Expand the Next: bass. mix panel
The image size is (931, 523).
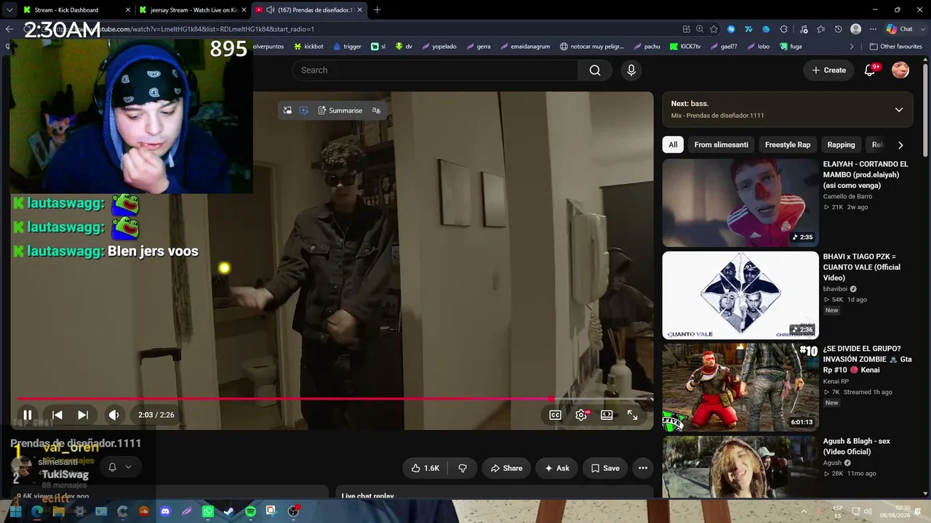(x=899, y=110)
